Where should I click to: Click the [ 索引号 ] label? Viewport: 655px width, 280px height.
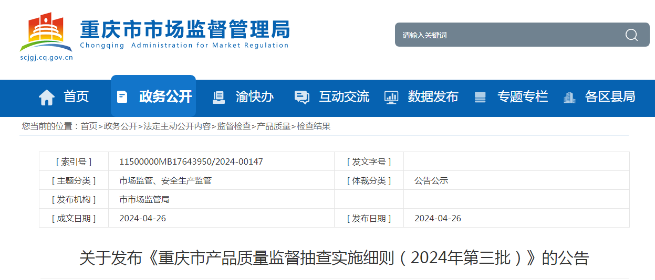(74, 161)
